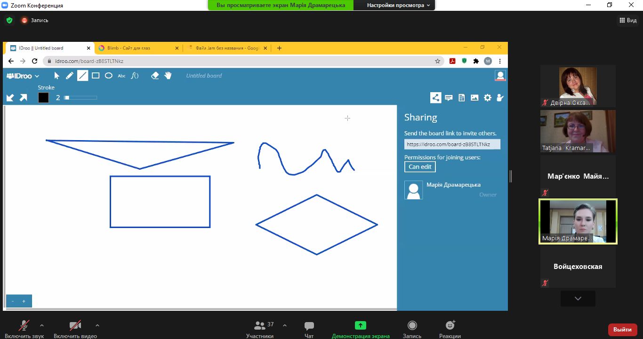Select the ellipse shape tool
Viewport: 643px width, 339px height.
pos(108,76)
